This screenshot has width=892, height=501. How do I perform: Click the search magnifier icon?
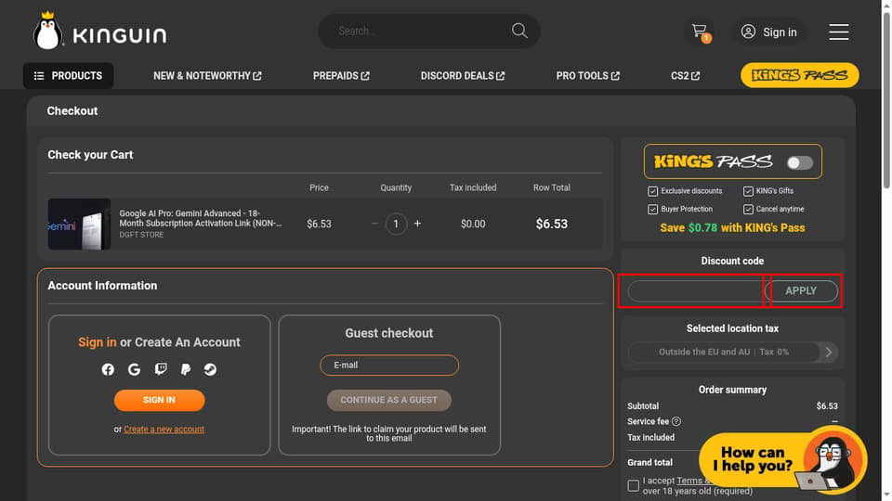click(x=519, y=31)
